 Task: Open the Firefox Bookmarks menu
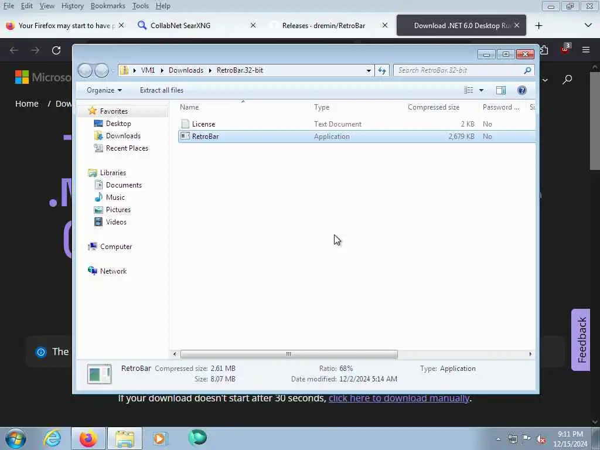click(108, 6)
